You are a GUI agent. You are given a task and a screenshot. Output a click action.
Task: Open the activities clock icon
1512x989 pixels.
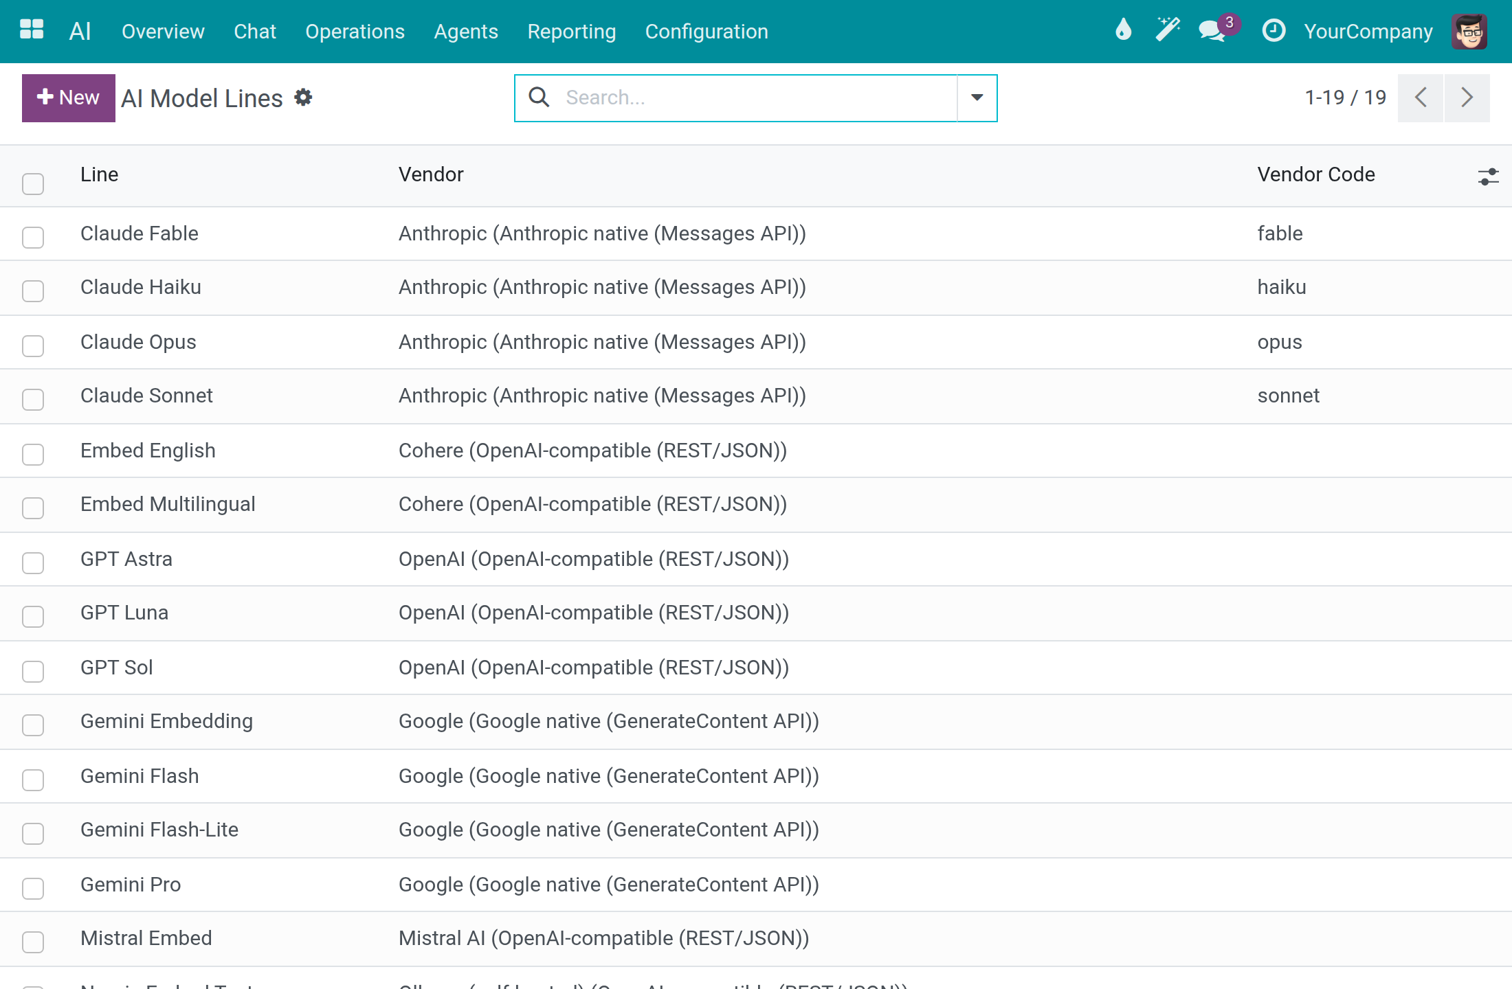(x=1274, y=30)
